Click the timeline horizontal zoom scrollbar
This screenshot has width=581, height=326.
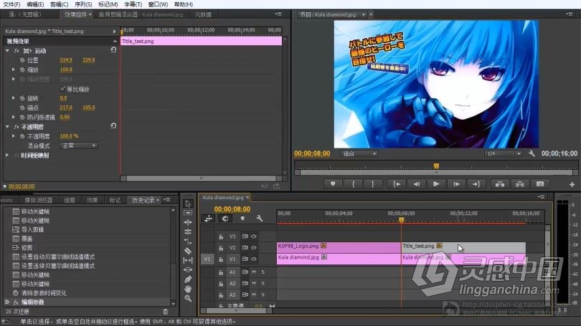point(236,310)
